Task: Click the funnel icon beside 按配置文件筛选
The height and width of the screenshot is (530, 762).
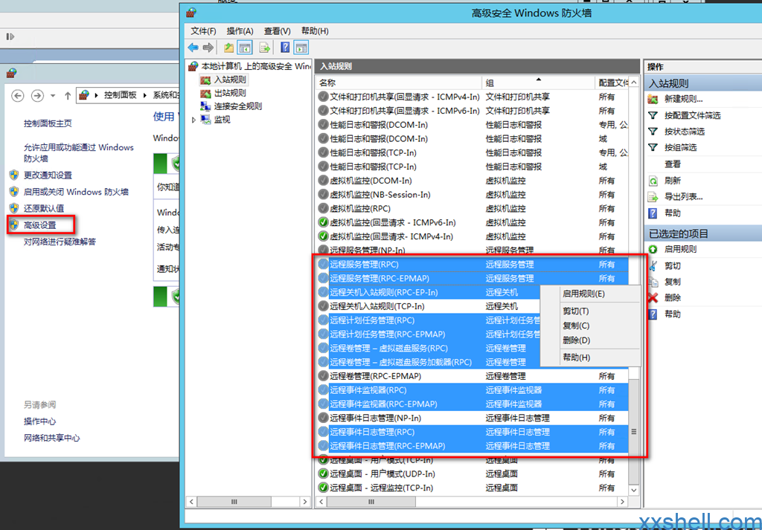Action: [653, 115]
